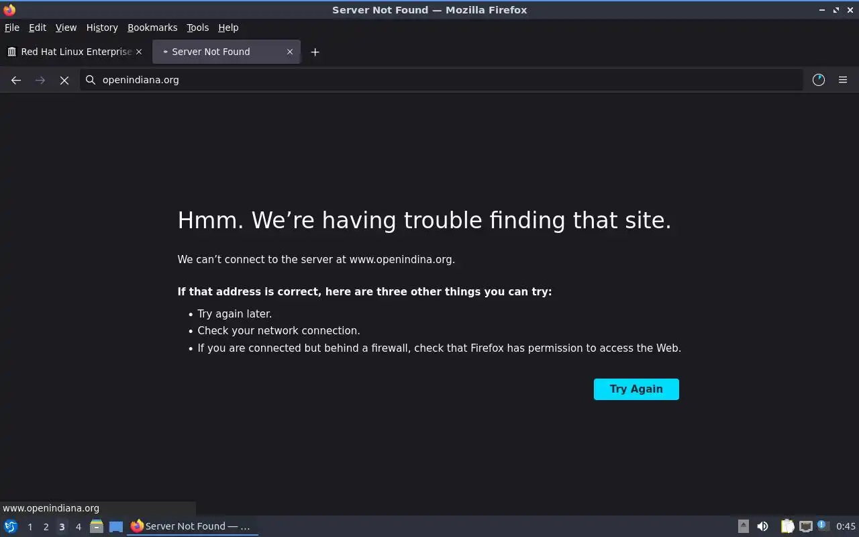Viewport: 859px width, 537px height.
Task: Click the Try Again button
Action: [x=636, y=389]
